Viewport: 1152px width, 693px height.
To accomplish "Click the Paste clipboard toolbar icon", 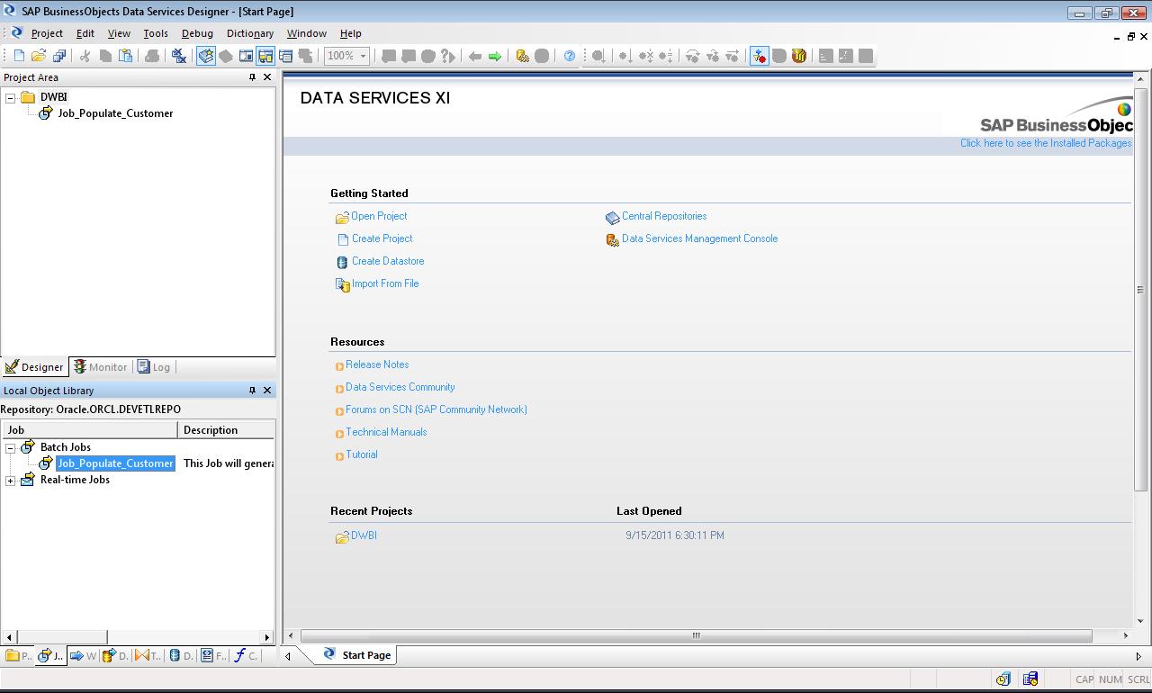I will pyautogui.click(x=126, y=56).
